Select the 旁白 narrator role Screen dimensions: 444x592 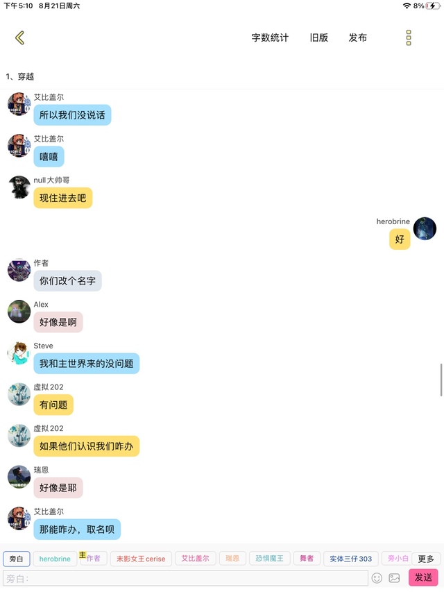(16, 559)
